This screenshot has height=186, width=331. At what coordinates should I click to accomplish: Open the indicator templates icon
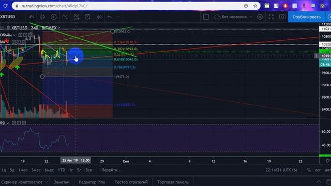[77, 17]
